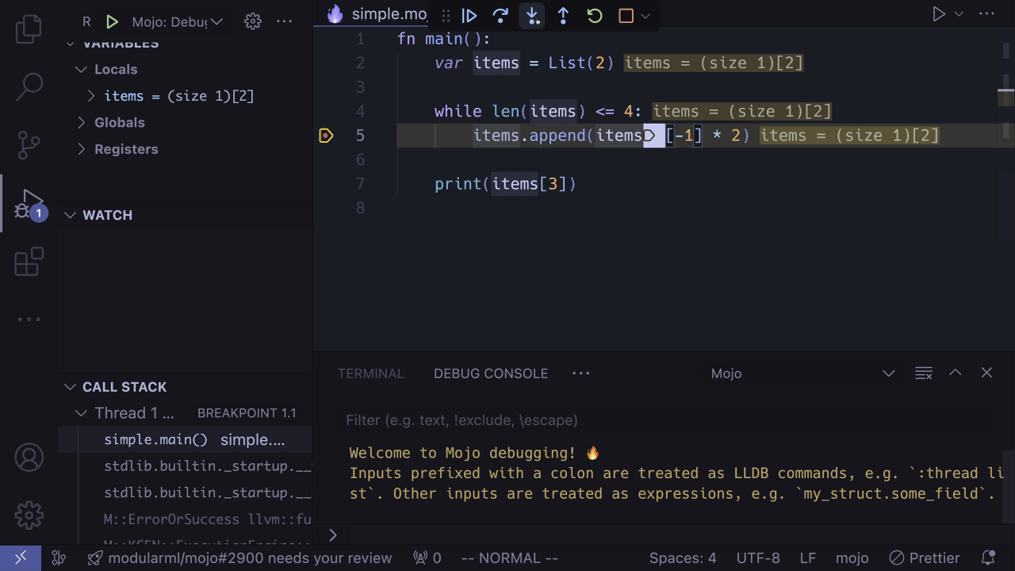Collapse the Variables section
The height and width of the screenshot is (571, 1015).
click(70, 44)
